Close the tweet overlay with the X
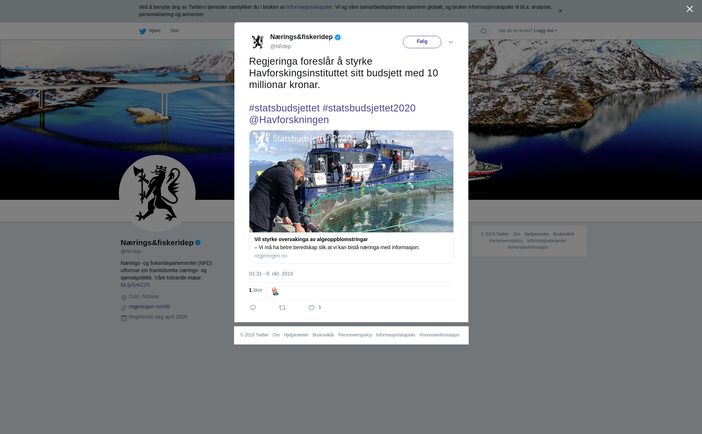This screenshot has height=434, width=702. tap(690, 9)
